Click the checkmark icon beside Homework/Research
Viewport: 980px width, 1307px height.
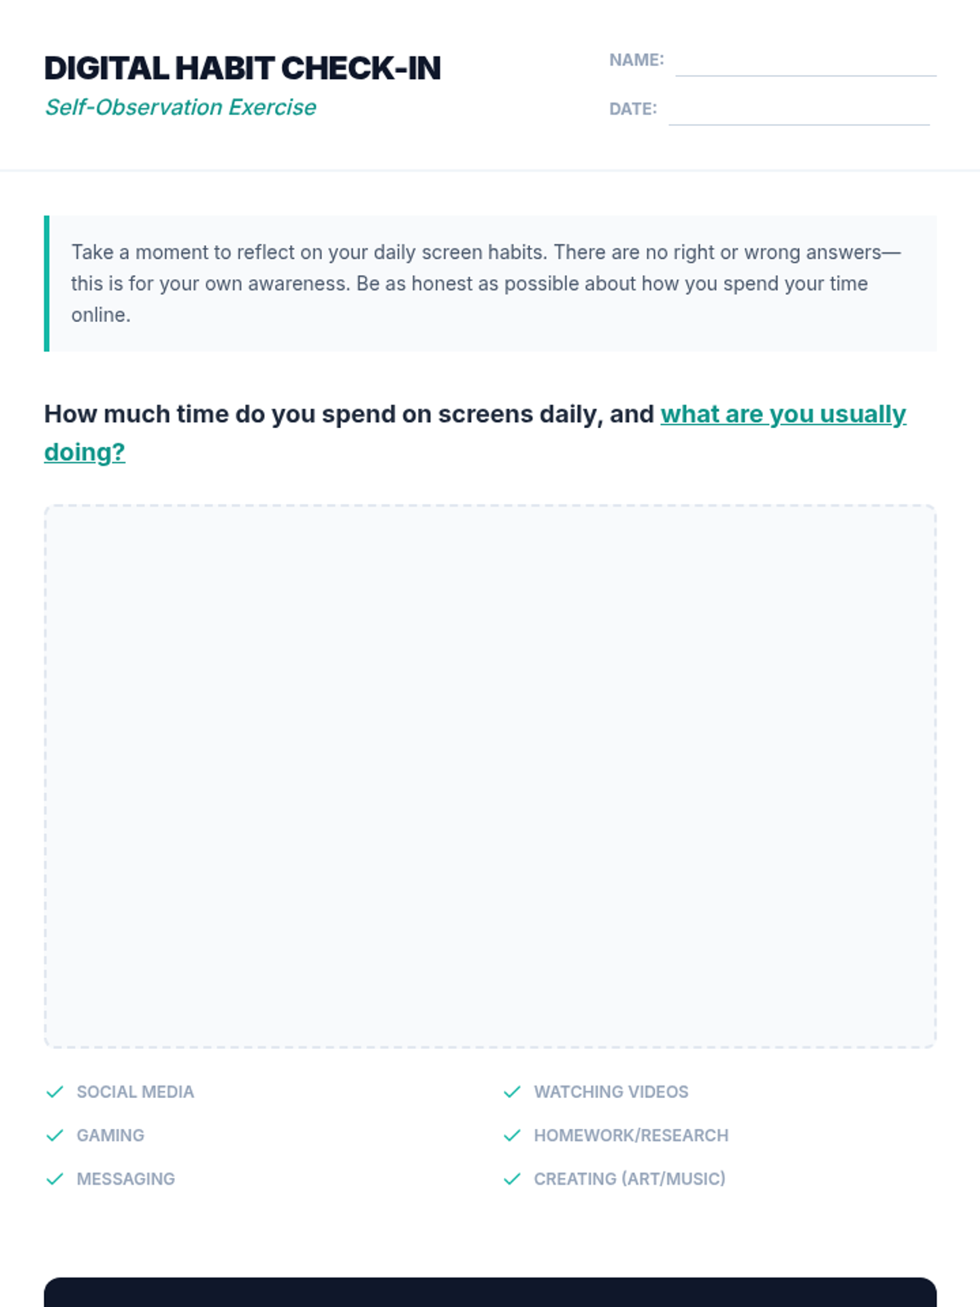point(512,1135)
